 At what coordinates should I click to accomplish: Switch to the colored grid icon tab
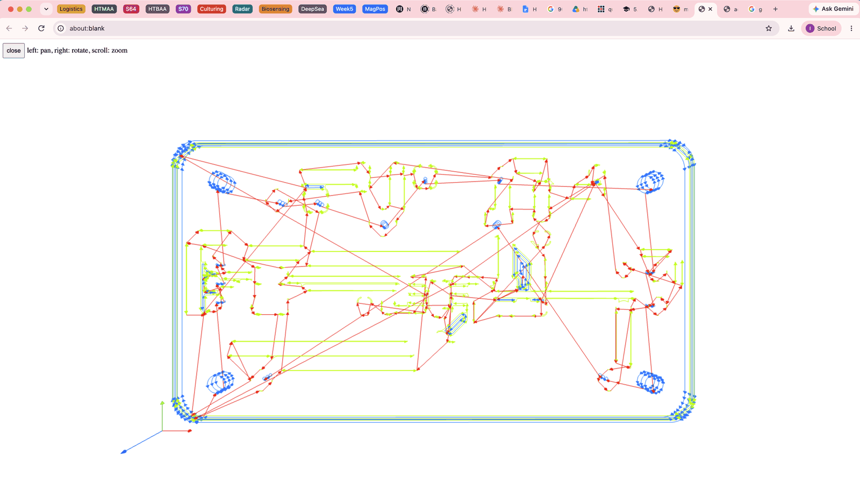tap(605, 9)
